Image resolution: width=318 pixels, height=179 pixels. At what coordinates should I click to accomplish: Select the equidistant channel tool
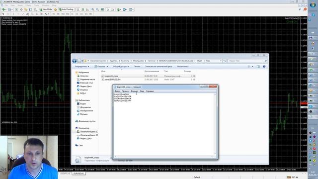pos(27,14)
